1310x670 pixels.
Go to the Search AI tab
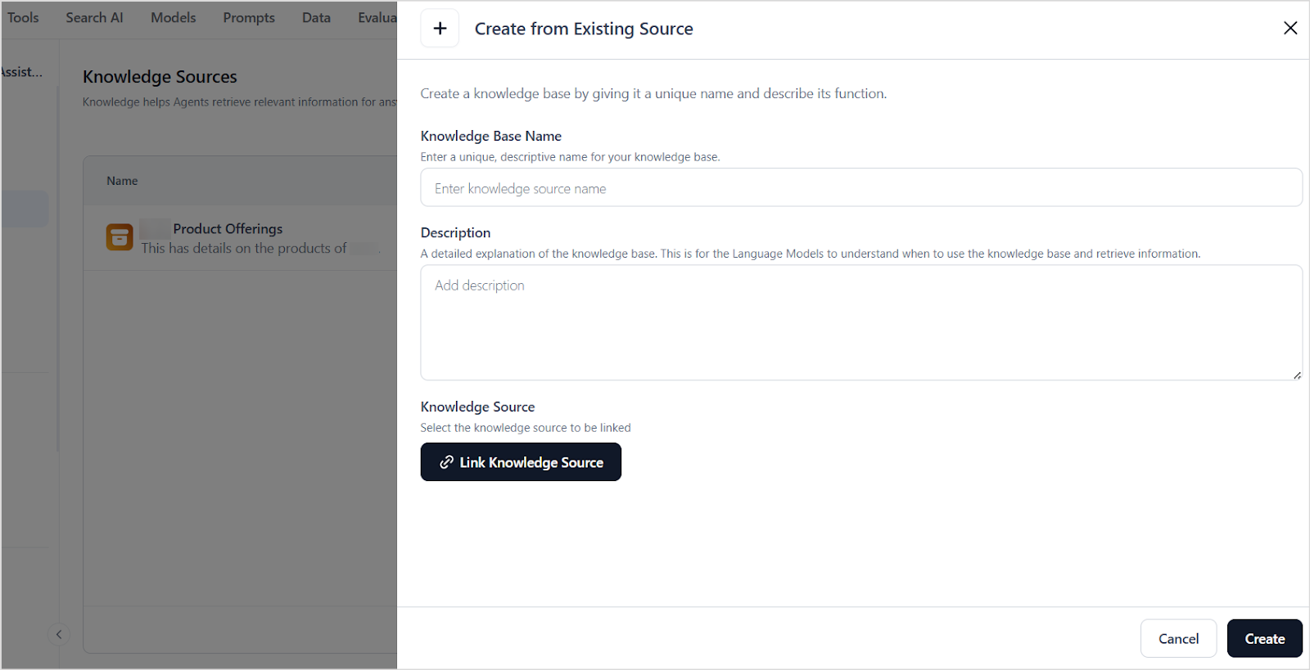coord(94,17)
